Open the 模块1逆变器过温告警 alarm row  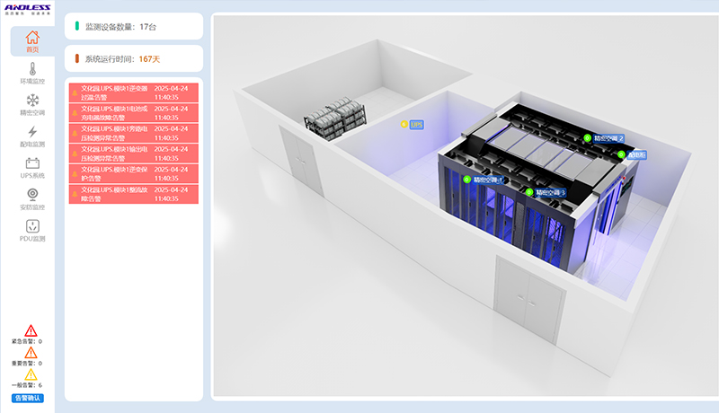coord(133,93)
